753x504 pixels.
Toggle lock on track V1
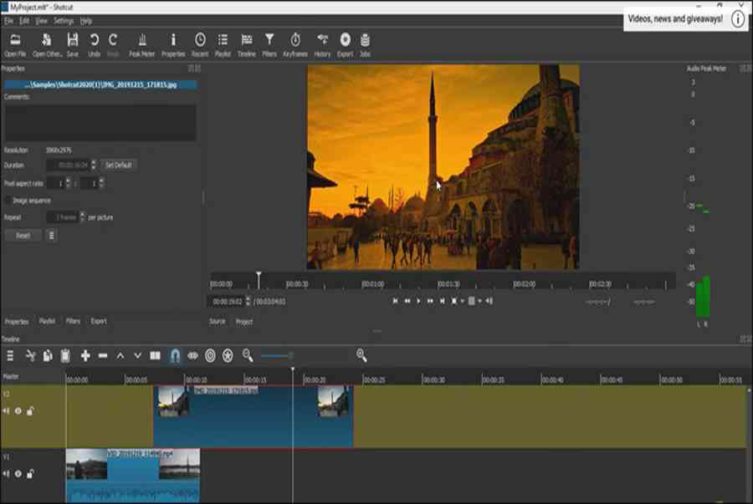point(30,475)
